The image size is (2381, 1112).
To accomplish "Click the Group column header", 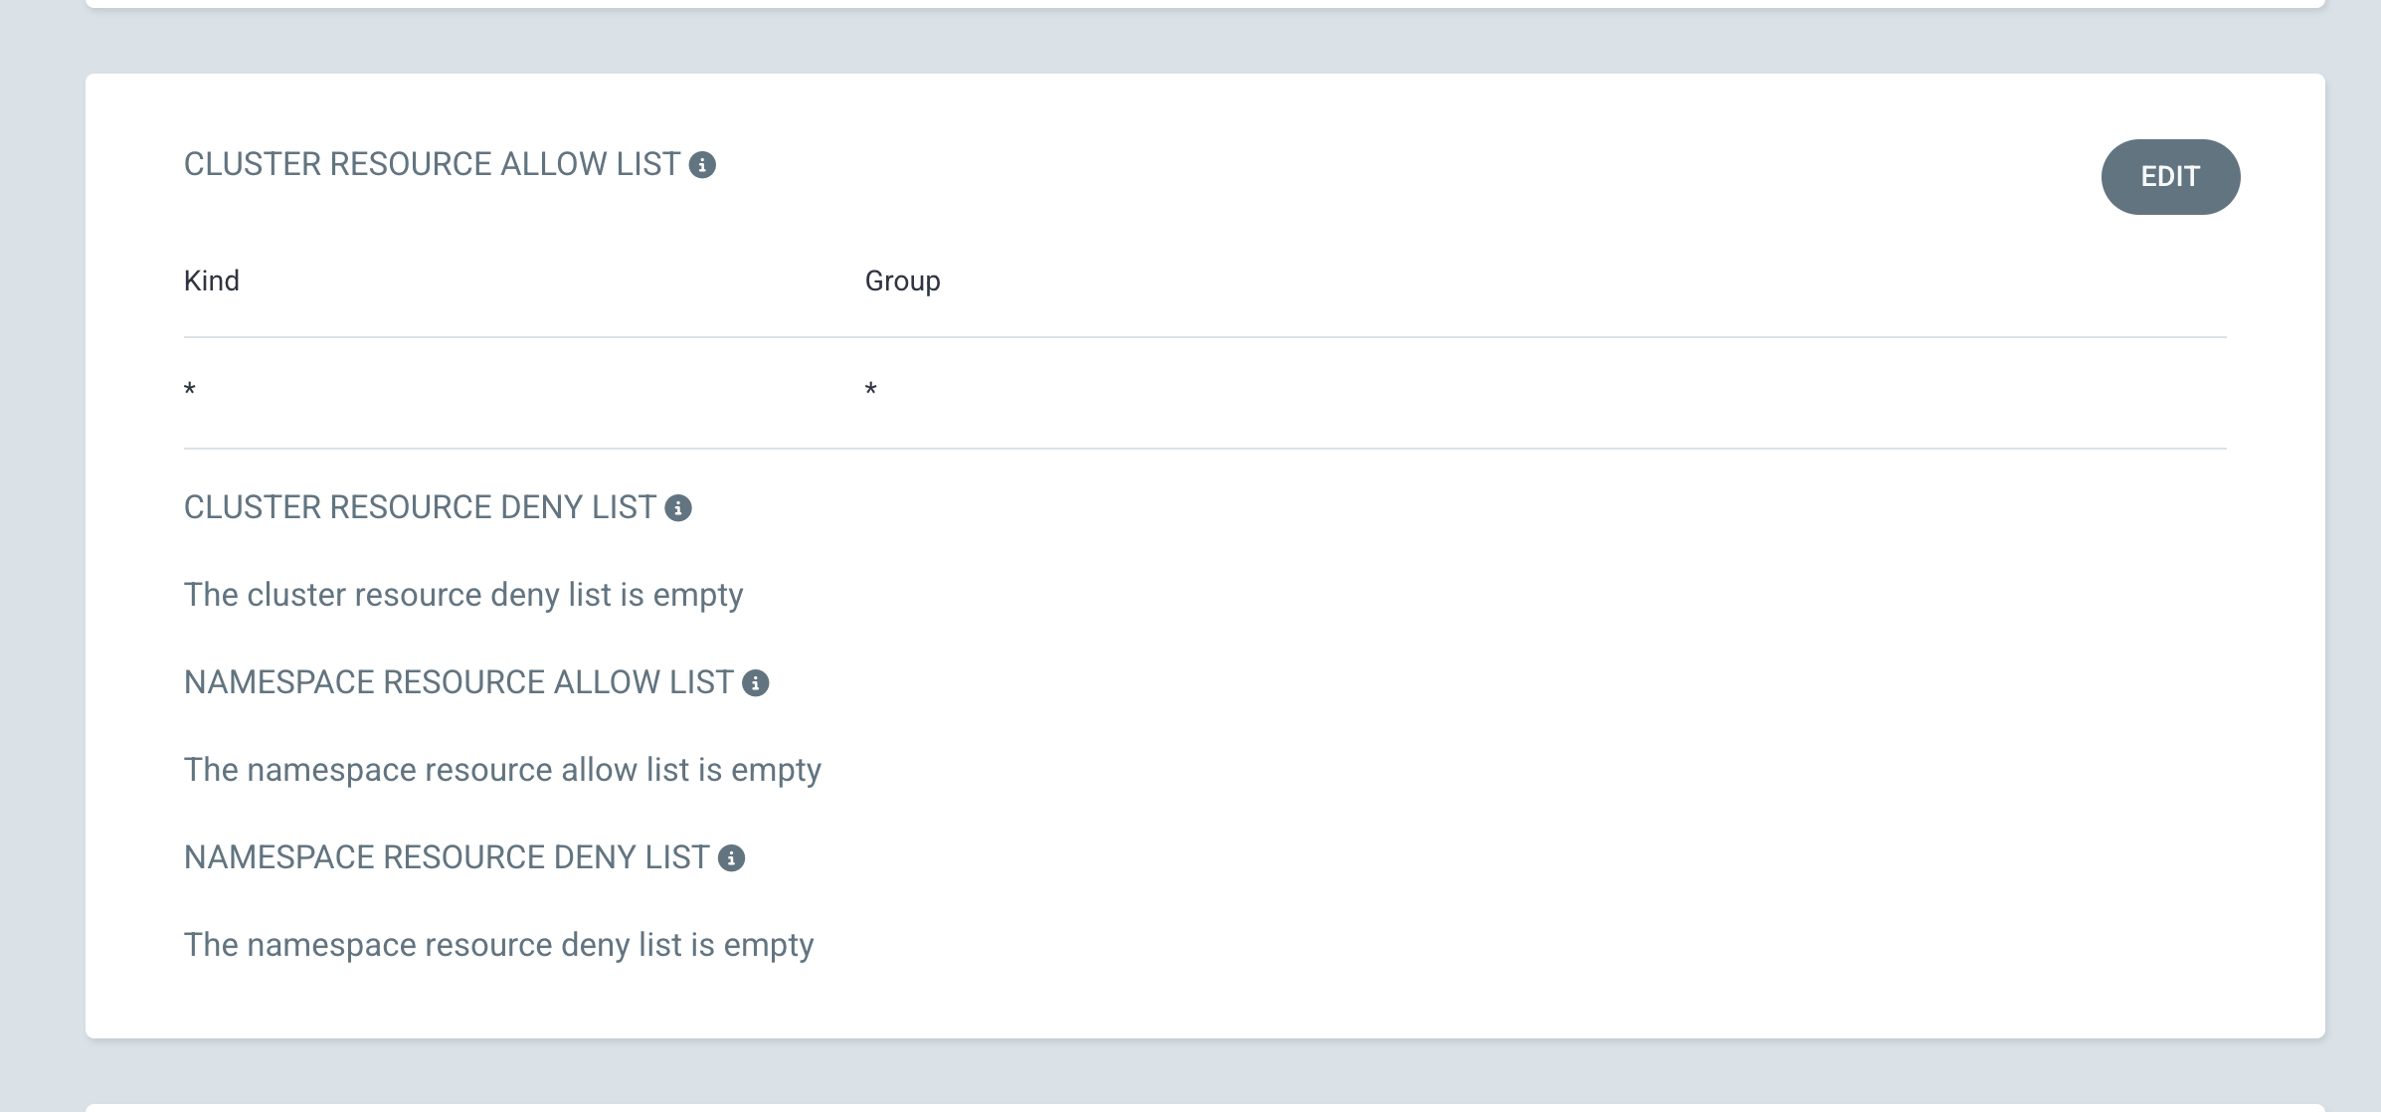I will pyautogui.click(x=901, y=279).
